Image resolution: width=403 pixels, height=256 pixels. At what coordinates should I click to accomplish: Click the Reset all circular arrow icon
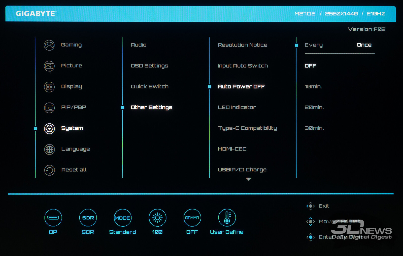click(x=49, y=170)
